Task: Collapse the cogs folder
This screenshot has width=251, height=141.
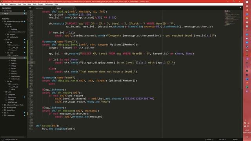Action: click(x=6, y=52)
